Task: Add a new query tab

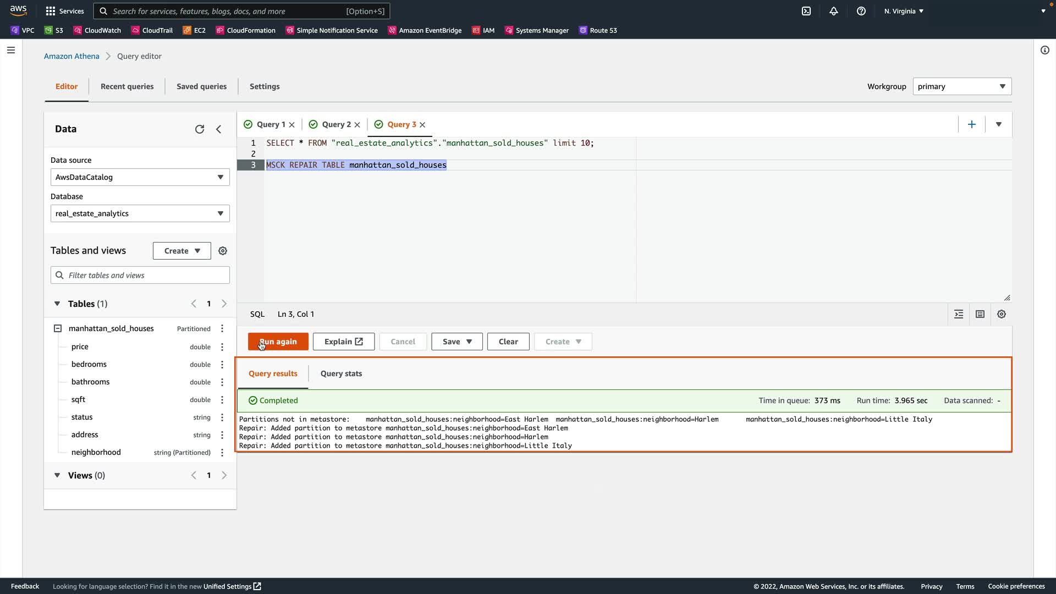Action: [x=972, y=124]
